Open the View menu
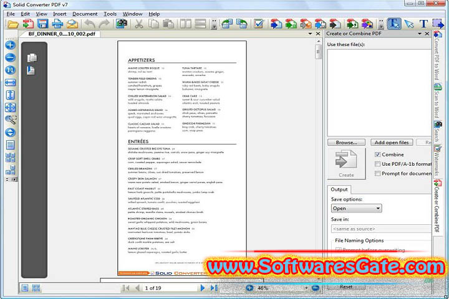 pyautogui.click(x=41, y=14)
